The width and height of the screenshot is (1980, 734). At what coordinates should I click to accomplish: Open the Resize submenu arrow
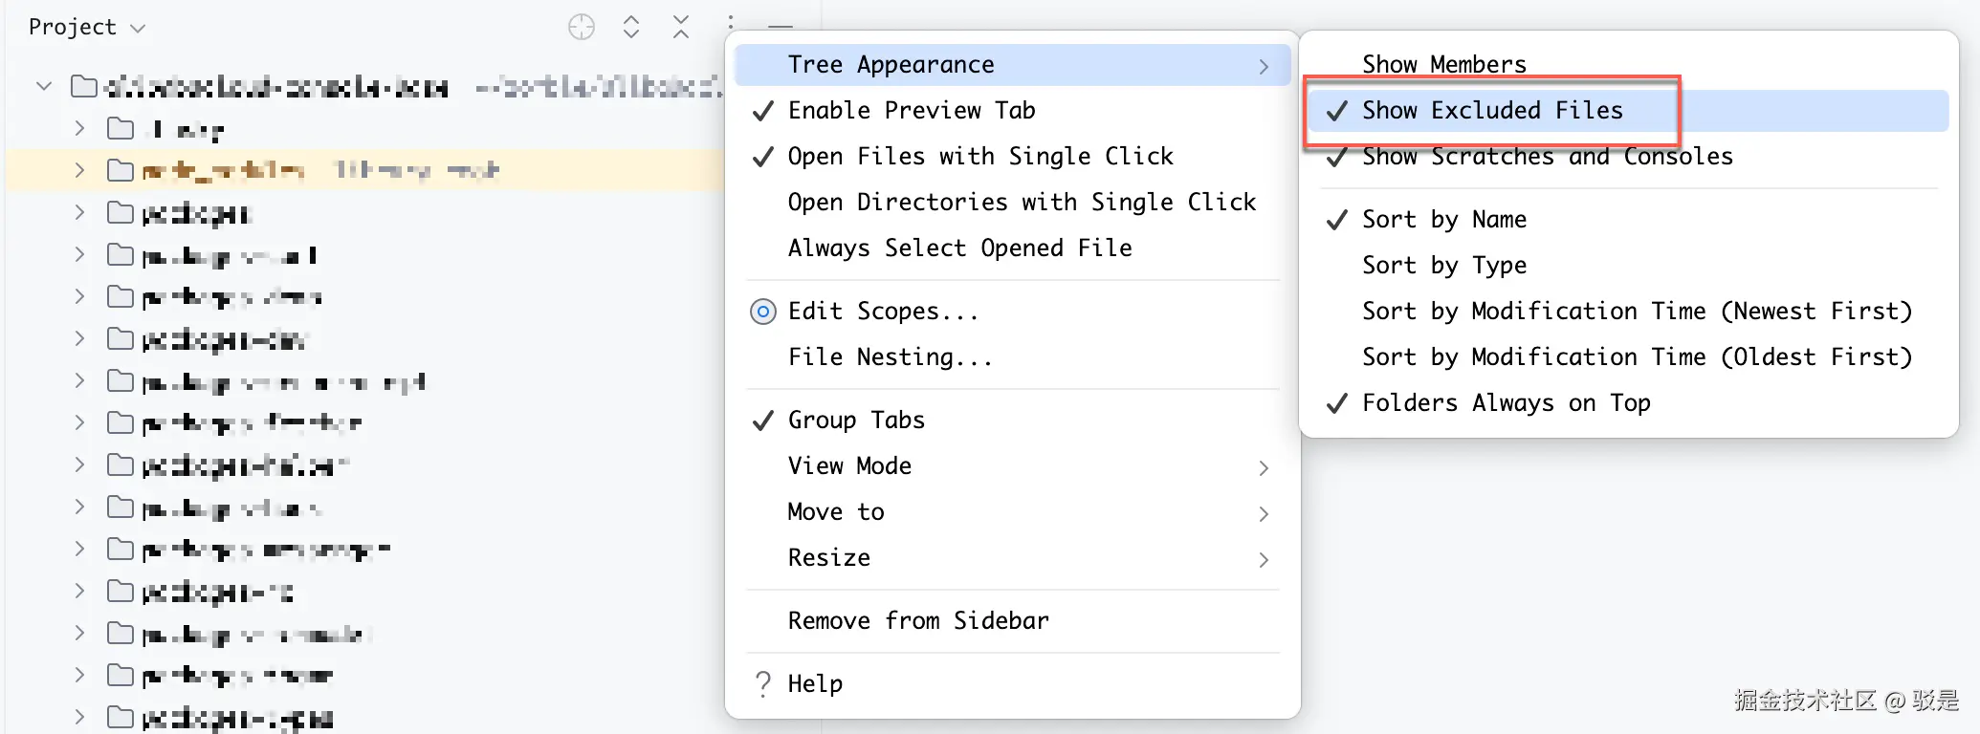[x=1264, y=559]
